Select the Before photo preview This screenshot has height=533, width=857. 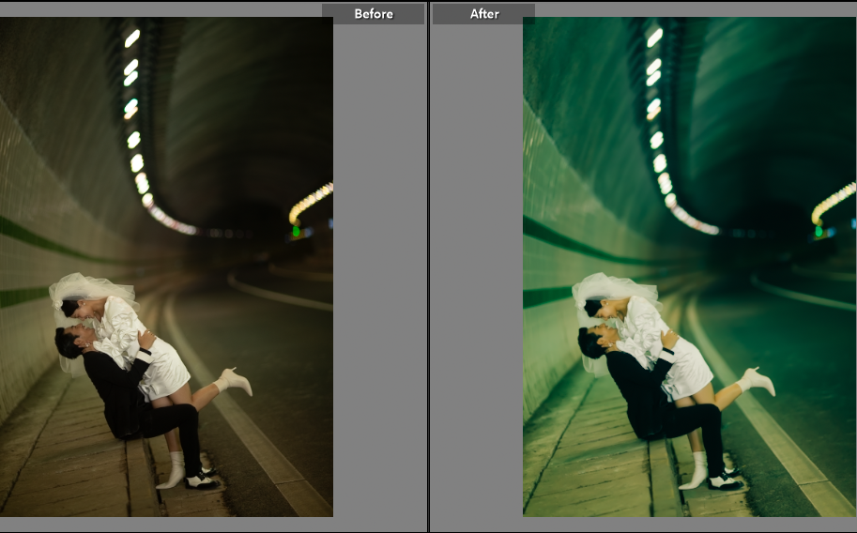(166, 266)
